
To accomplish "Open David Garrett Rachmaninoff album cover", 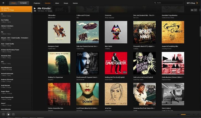I will 87,63.
